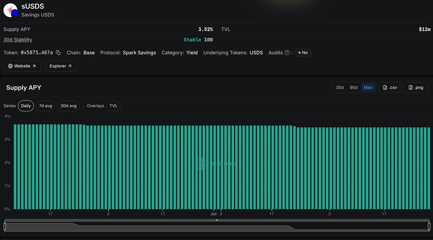Select the 7d avg series
Image resolution: width=433 pixels, height=240 pixels.
pyautogui.click(x=46, y=106)
